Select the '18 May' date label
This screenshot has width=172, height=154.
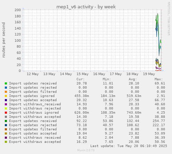tap(132, 74)
